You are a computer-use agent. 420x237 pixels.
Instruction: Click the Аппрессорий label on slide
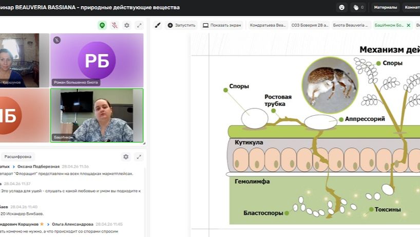(x=365, y=119)
